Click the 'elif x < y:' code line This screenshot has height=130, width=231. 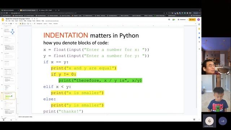57,87
